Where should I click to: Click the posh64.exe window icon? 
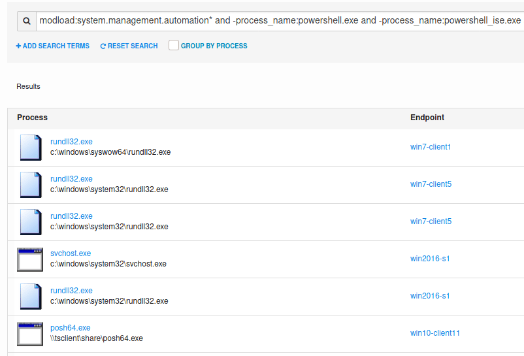point(30,334)
